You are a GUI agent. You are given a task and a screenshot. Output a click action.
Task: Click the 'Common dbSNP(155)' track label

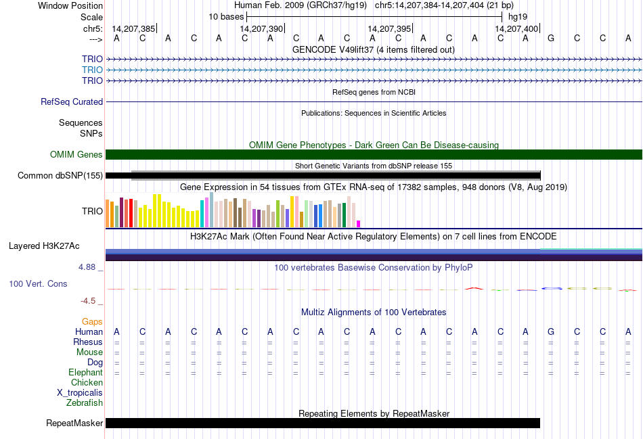point(60,175)
